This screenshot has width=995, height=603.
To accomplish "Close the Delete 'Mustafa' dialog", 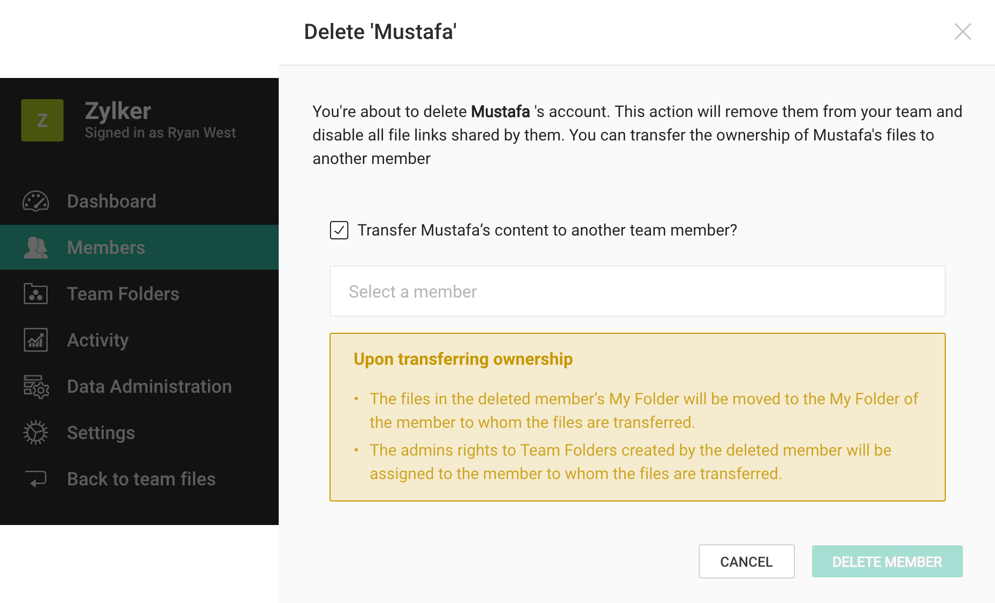I will pos(962,32).
